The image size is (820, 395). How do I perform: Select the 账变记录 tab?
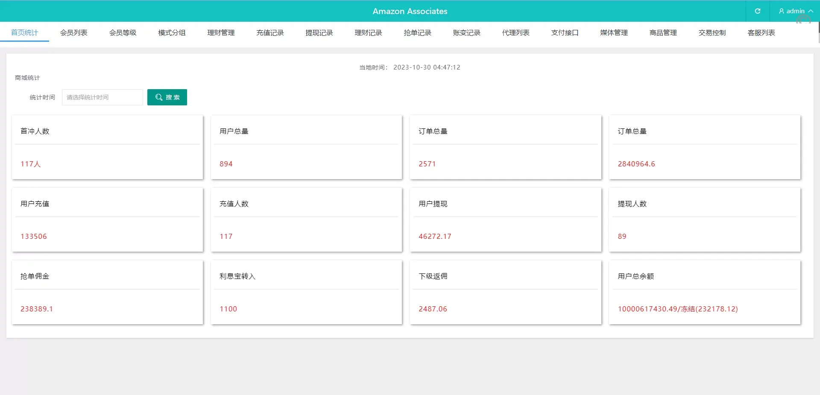tap(467, 33)
